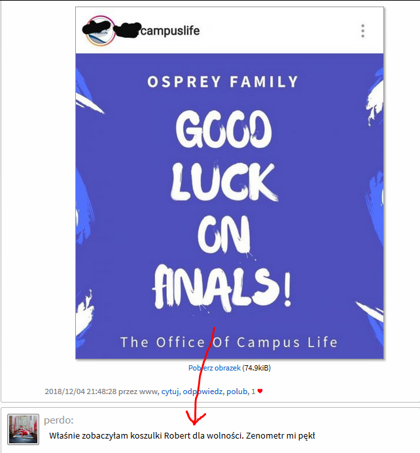Open the three-dot options menu
This screenshot has height=453, width=420.
tap(362, 31)
